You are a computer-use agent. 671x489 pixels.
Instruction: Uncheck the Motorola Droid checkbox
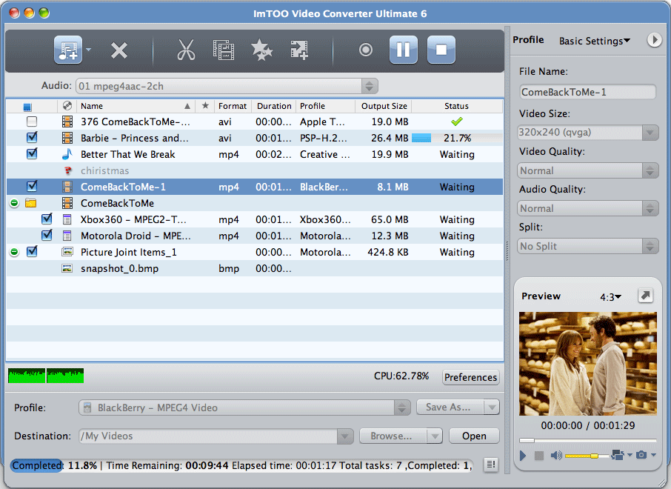click(47, 235)
